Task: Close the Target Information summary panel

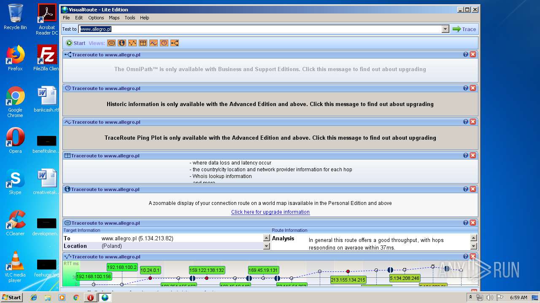Action: tap(473, 223)
